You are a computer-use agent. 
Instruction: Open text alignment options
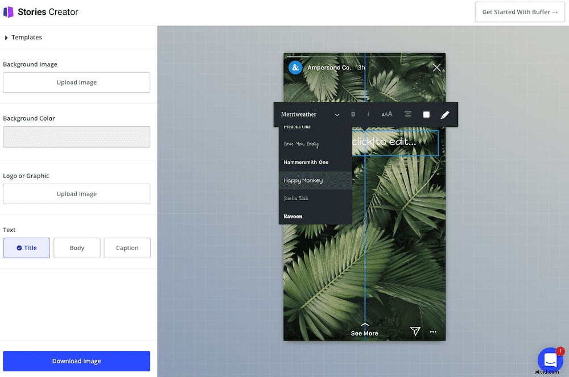point(408,114)
